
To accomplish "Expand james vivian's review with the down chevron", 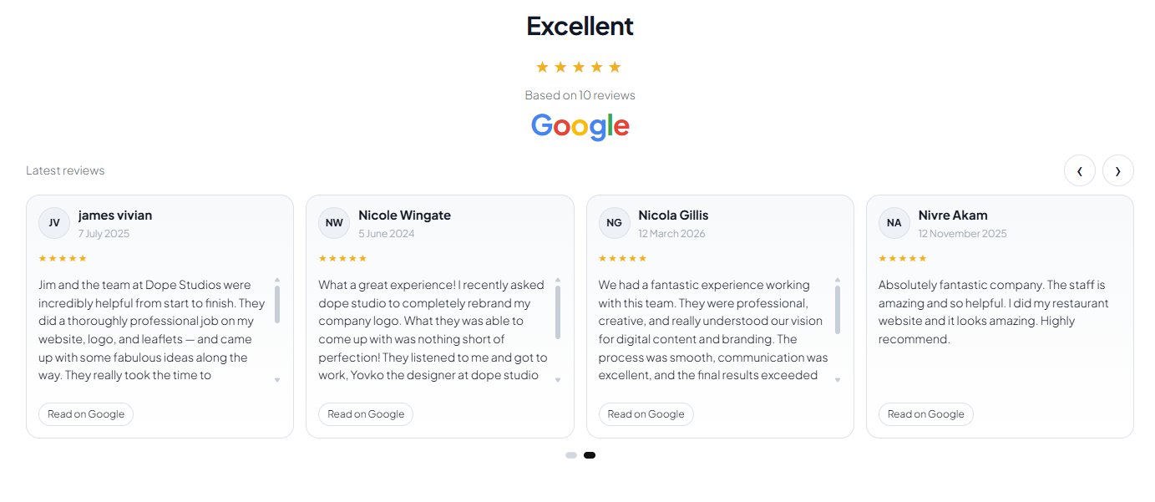I will [x=277, y=379].
